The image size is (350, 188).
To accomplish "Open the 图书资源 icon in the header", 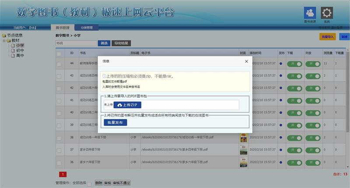I will click(311, 13).
